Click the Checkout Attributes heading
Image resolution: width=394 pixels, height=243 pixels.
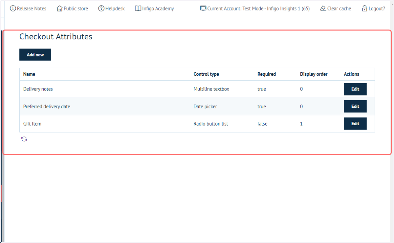tap(56, 37)
